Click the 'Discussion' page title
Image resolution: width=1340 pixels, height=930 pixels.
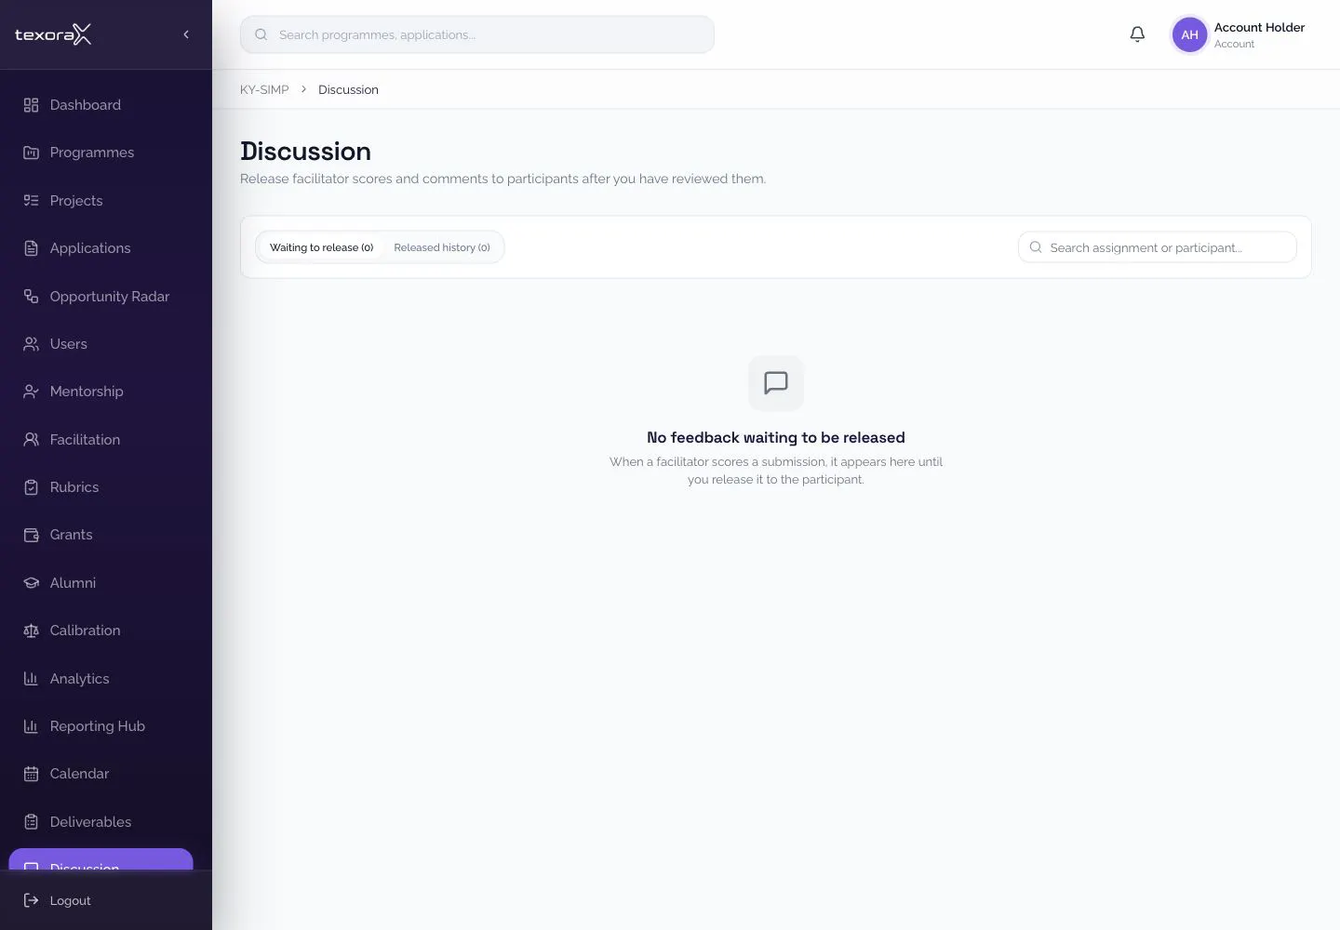pyautogui.click(x=305, y=151)
